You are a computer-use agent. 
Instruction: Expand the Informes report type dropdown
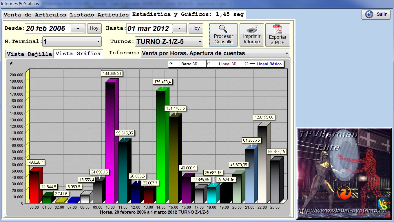tap(287, 53)
